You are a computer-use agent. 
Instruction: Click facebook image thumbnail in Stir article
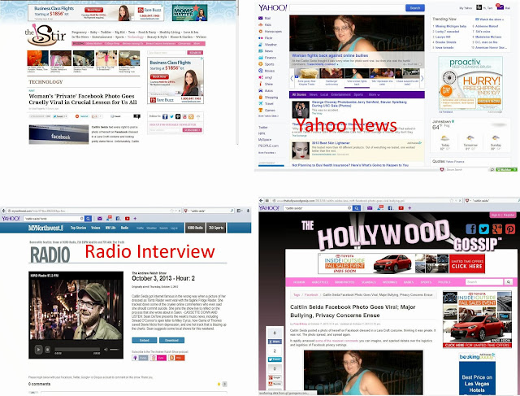(58, 134)
